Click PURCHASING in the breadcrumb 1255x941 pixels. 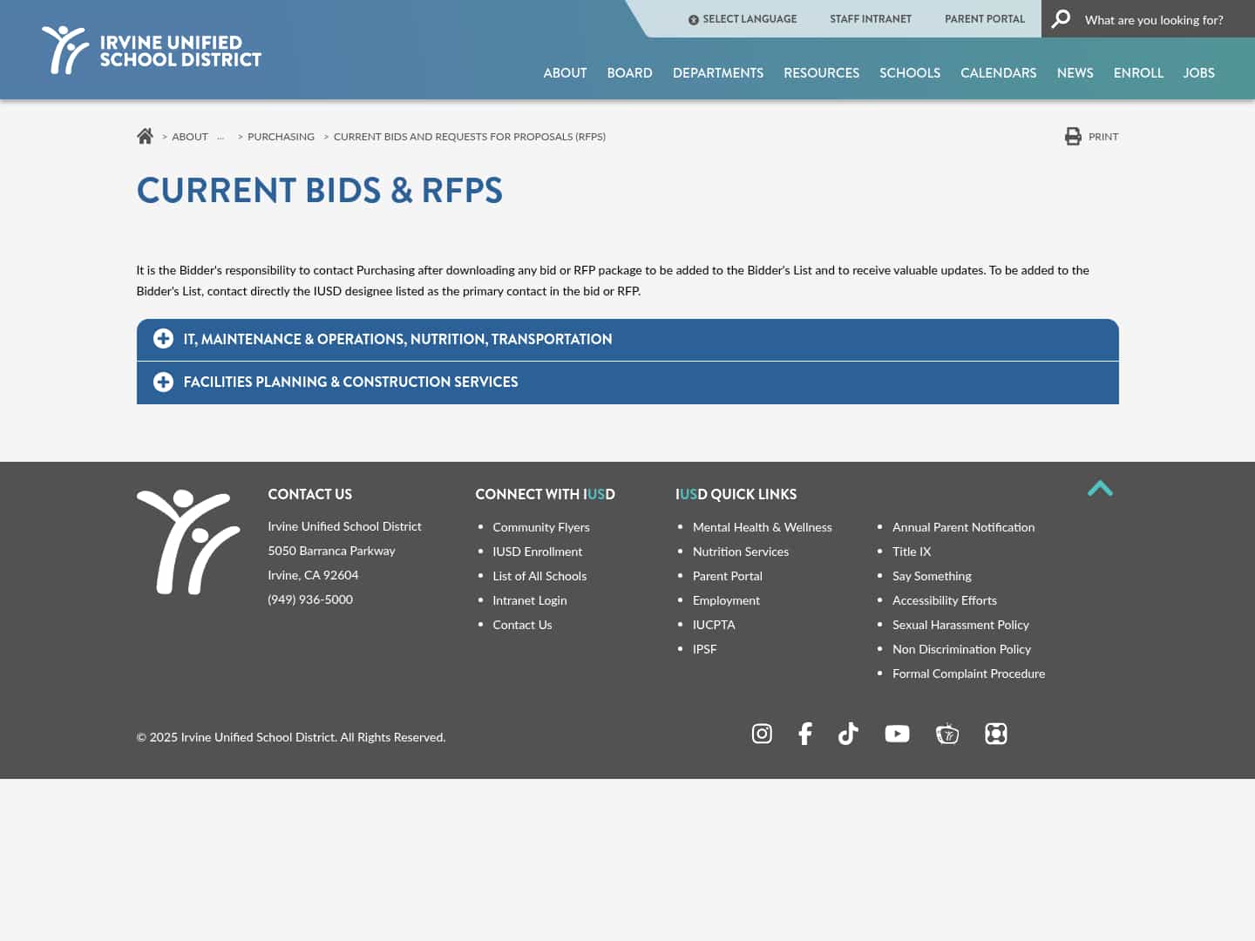tap(281, 136)
